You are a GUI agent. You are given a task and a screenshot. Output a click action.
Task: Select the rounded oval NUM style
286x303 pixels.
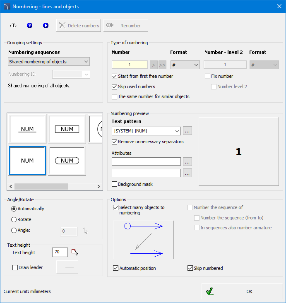[x=67, y=161]
